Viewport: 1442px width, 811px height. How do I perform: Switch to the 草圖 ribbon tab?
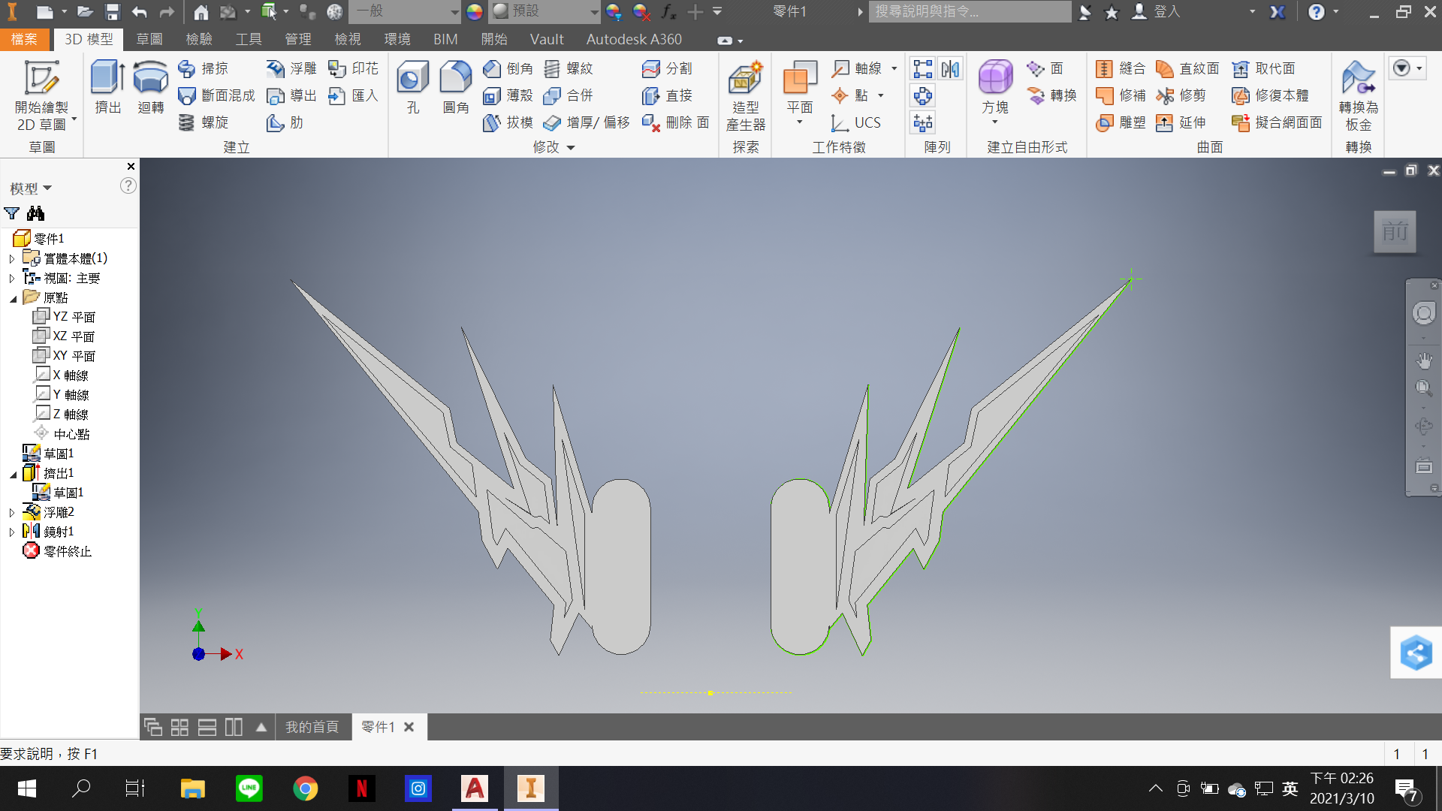(149, 39)
